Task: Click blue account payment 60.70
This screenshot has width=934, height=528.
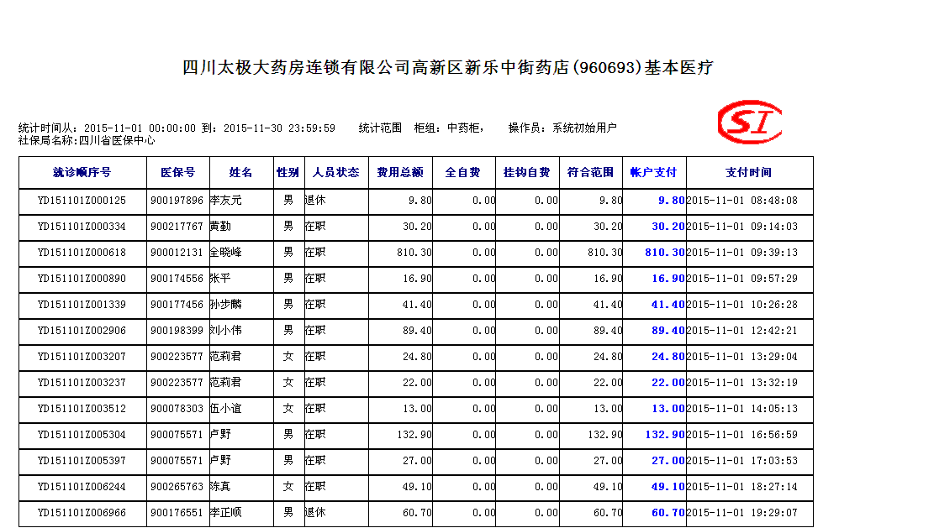Action: 668,513
